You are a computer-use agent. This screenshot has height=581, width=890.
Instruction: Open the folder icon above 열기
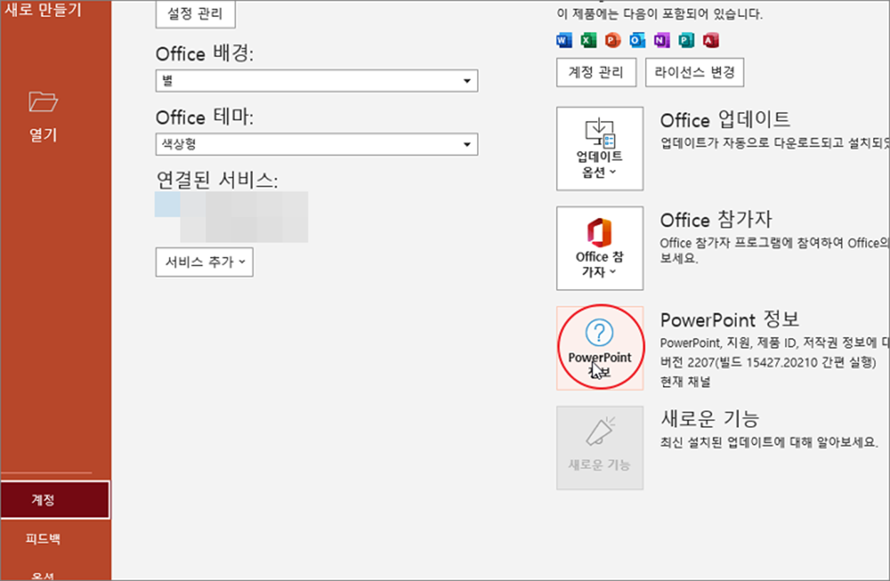pos(43,102)
